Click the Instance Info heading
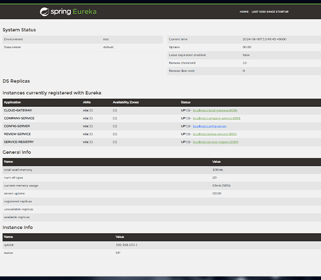 [x=17, y=227]
